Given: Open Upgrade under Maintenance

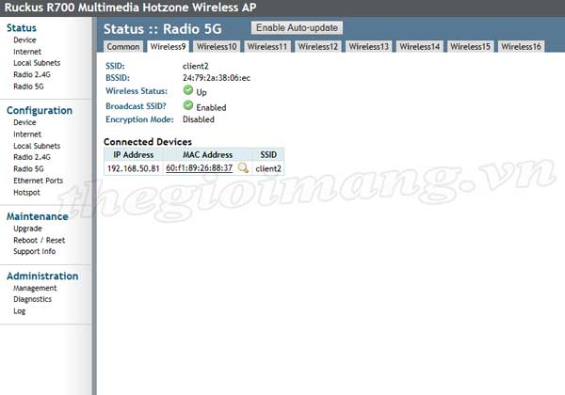Looking at the screenshot, I should pos(27,229).
